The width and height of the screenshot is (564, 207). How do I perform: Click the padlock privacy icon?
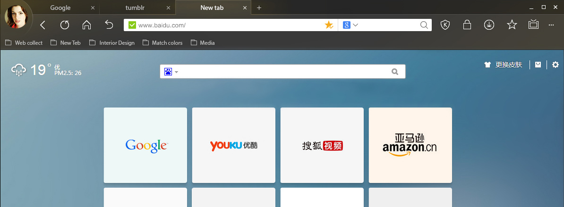pyautogui.click(x=467, y=25)
